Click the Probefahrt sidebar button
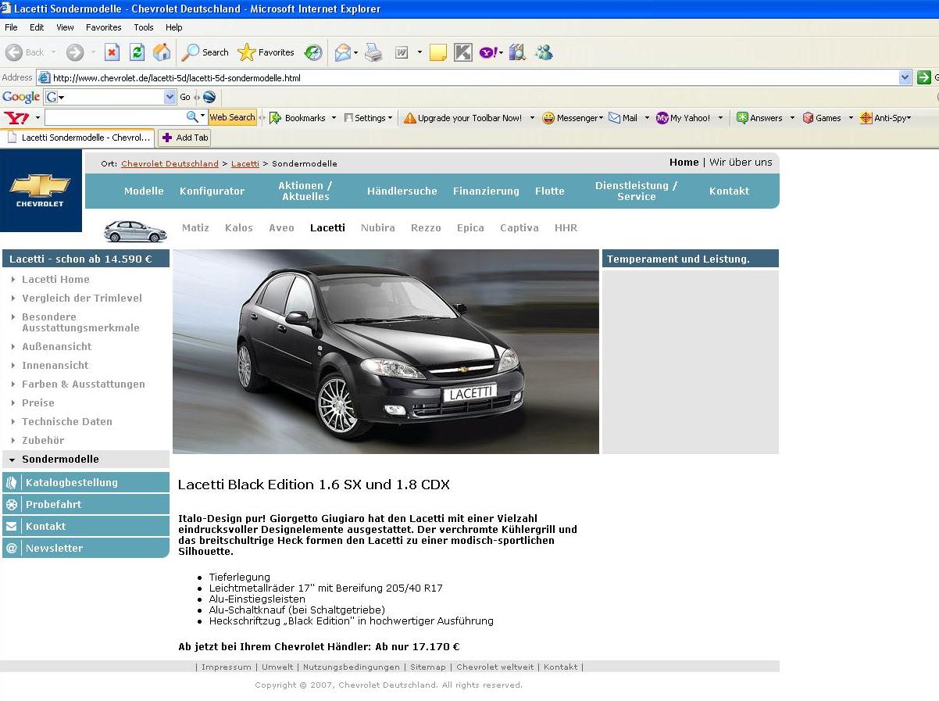This screenshot has height=701, width=939. click(x=86, y=504)
